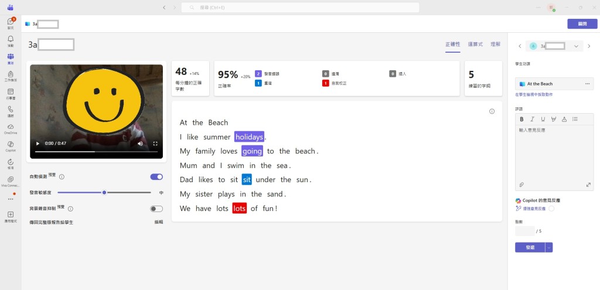
Task: Click the back navigation arrow at top
Action: point(164,7)
